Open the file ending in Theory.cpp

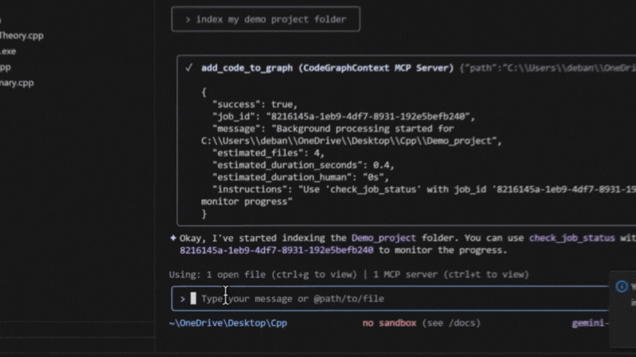click(22, 36)
